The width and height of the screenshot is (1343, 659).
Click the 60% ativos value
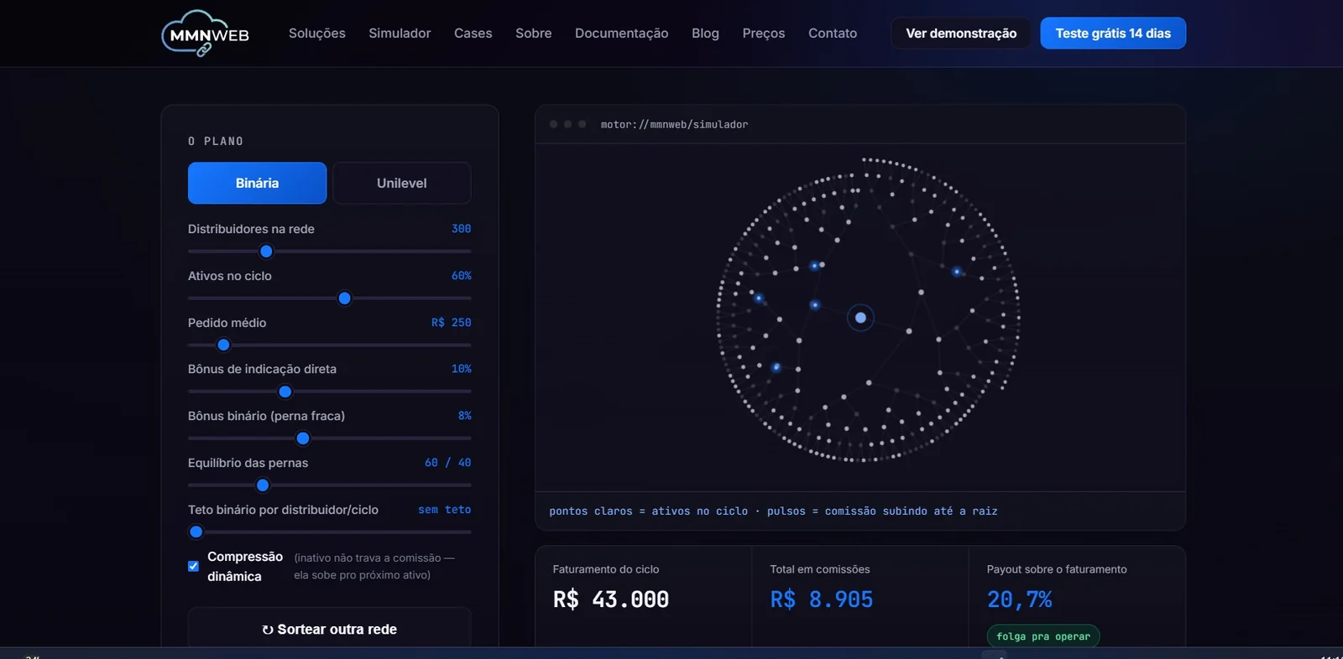[461, 276]
